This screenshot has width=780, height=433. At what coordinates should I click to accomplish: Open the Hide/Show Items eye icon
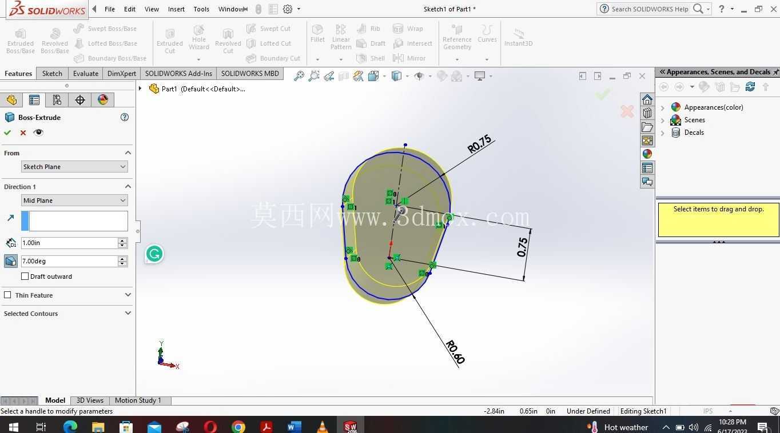[419, 76]
